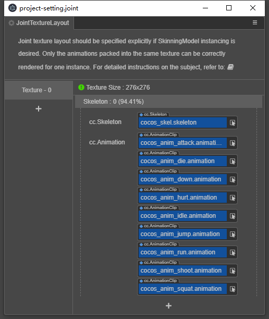Collapse the Skeleton : 0 (94.41%) section
The image size is (269, 319).
pos(168,102)
